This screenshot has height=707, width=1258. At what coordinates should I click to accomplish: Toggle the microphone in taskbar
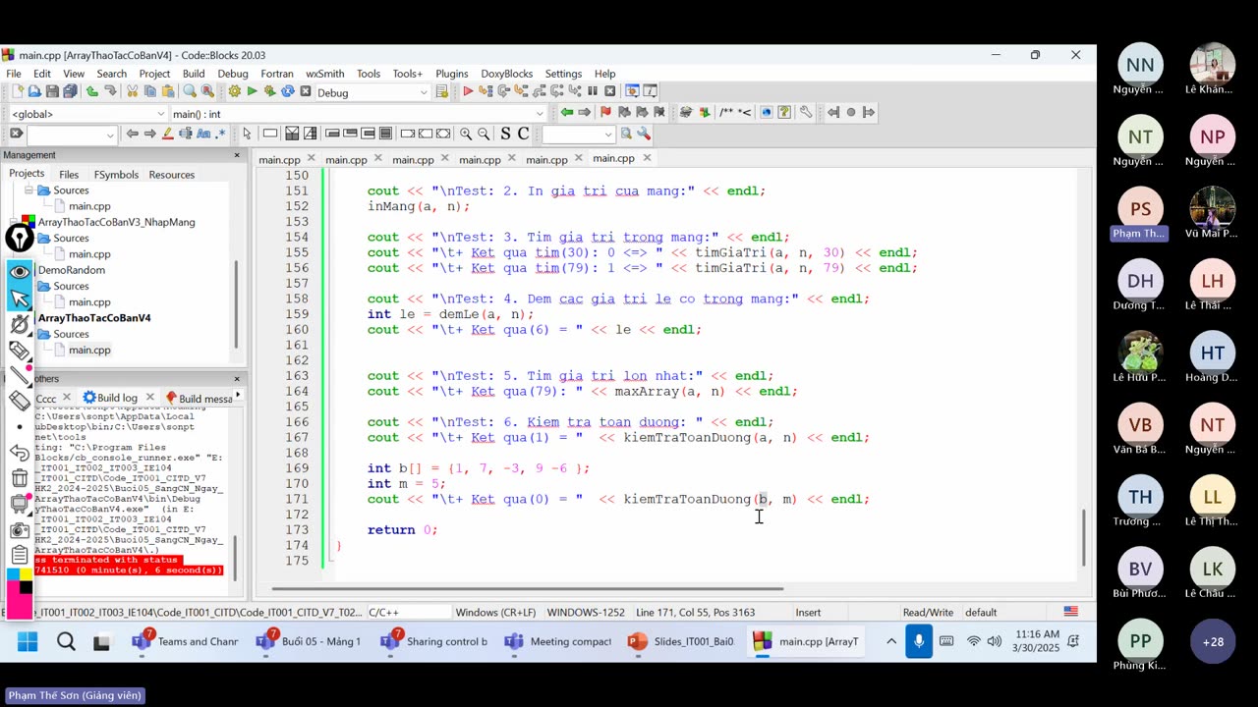(919, 641)
